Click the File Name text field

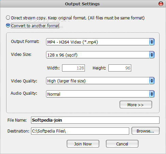[95, 120]
